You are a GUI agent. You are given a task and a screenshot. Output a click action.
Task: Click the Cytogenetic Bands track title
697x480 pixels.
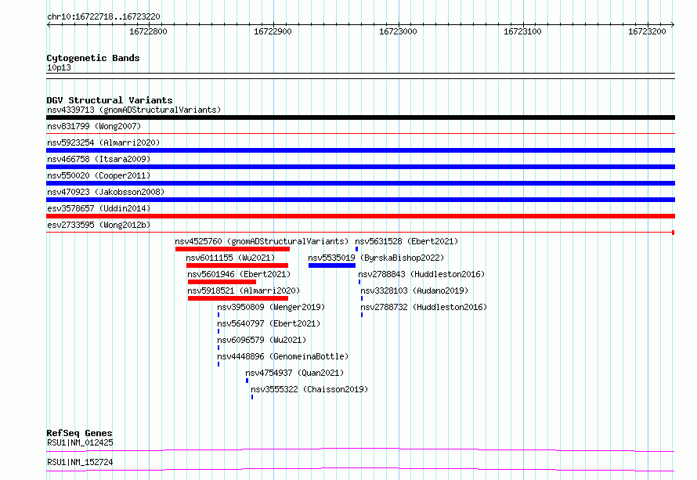pos(93,58)
